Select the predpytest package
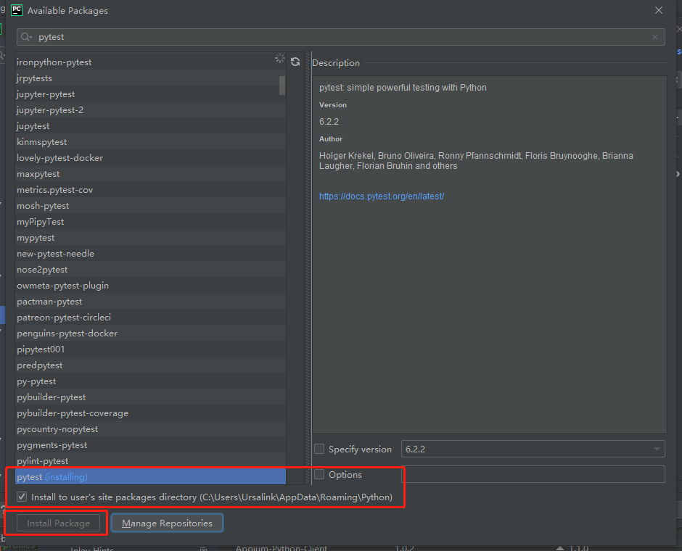This screenshot has width=682, height=551. [x=150, y=365]
